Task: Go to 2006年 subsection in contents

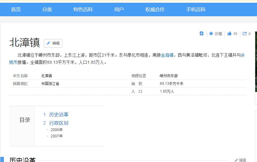Action: click(x=57, y=130)
